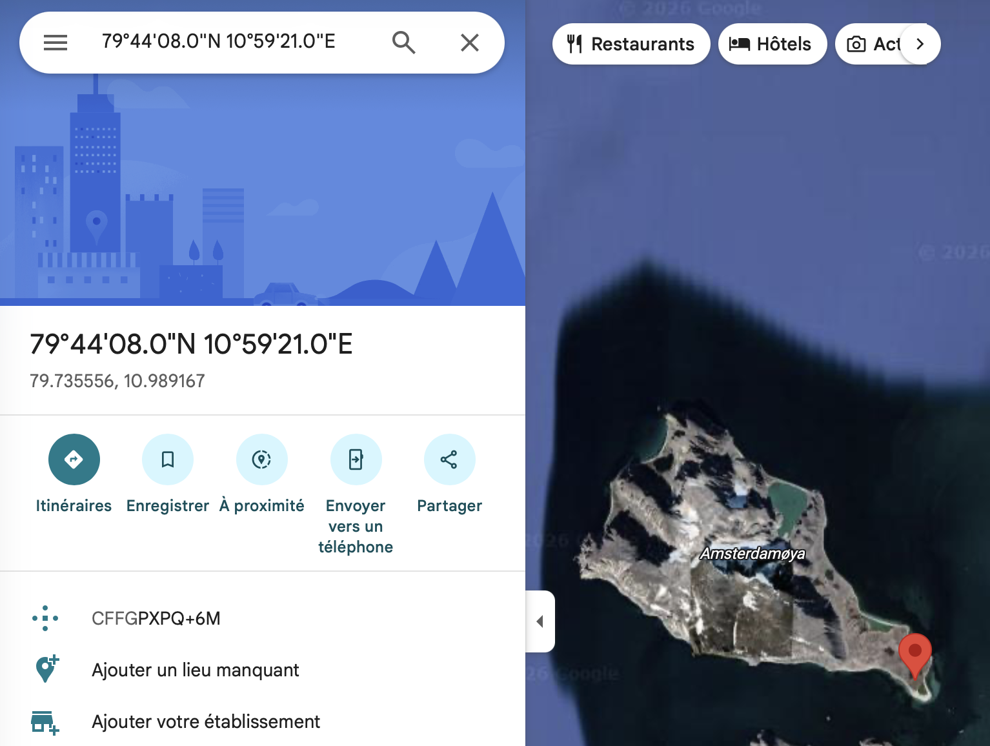The height and width of the screenshot is (746, 990).
Task: Copy the plus code CFFGPXPQ+6M
Action: [x=156, y=618]
